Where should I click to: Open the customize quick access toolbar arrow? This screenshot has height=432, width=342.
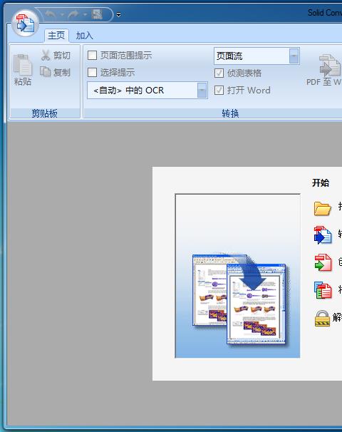coord(118,14)
